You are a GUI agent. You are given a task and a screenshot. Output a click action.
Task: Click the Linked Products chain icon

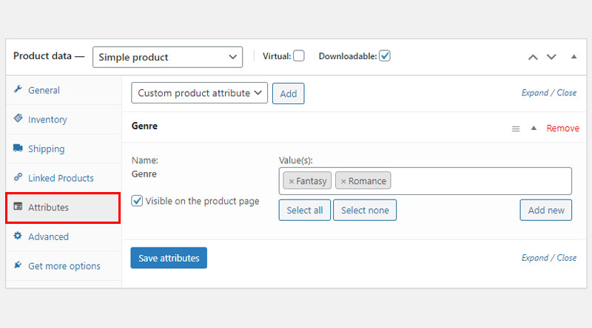[x=18, y=177]
